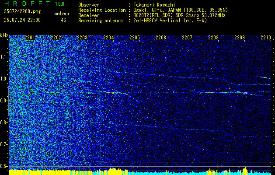The width and height of the screenshot is (275, 175).
Task: Click the HROFFT program title
Action: click(x=27, y=3)
